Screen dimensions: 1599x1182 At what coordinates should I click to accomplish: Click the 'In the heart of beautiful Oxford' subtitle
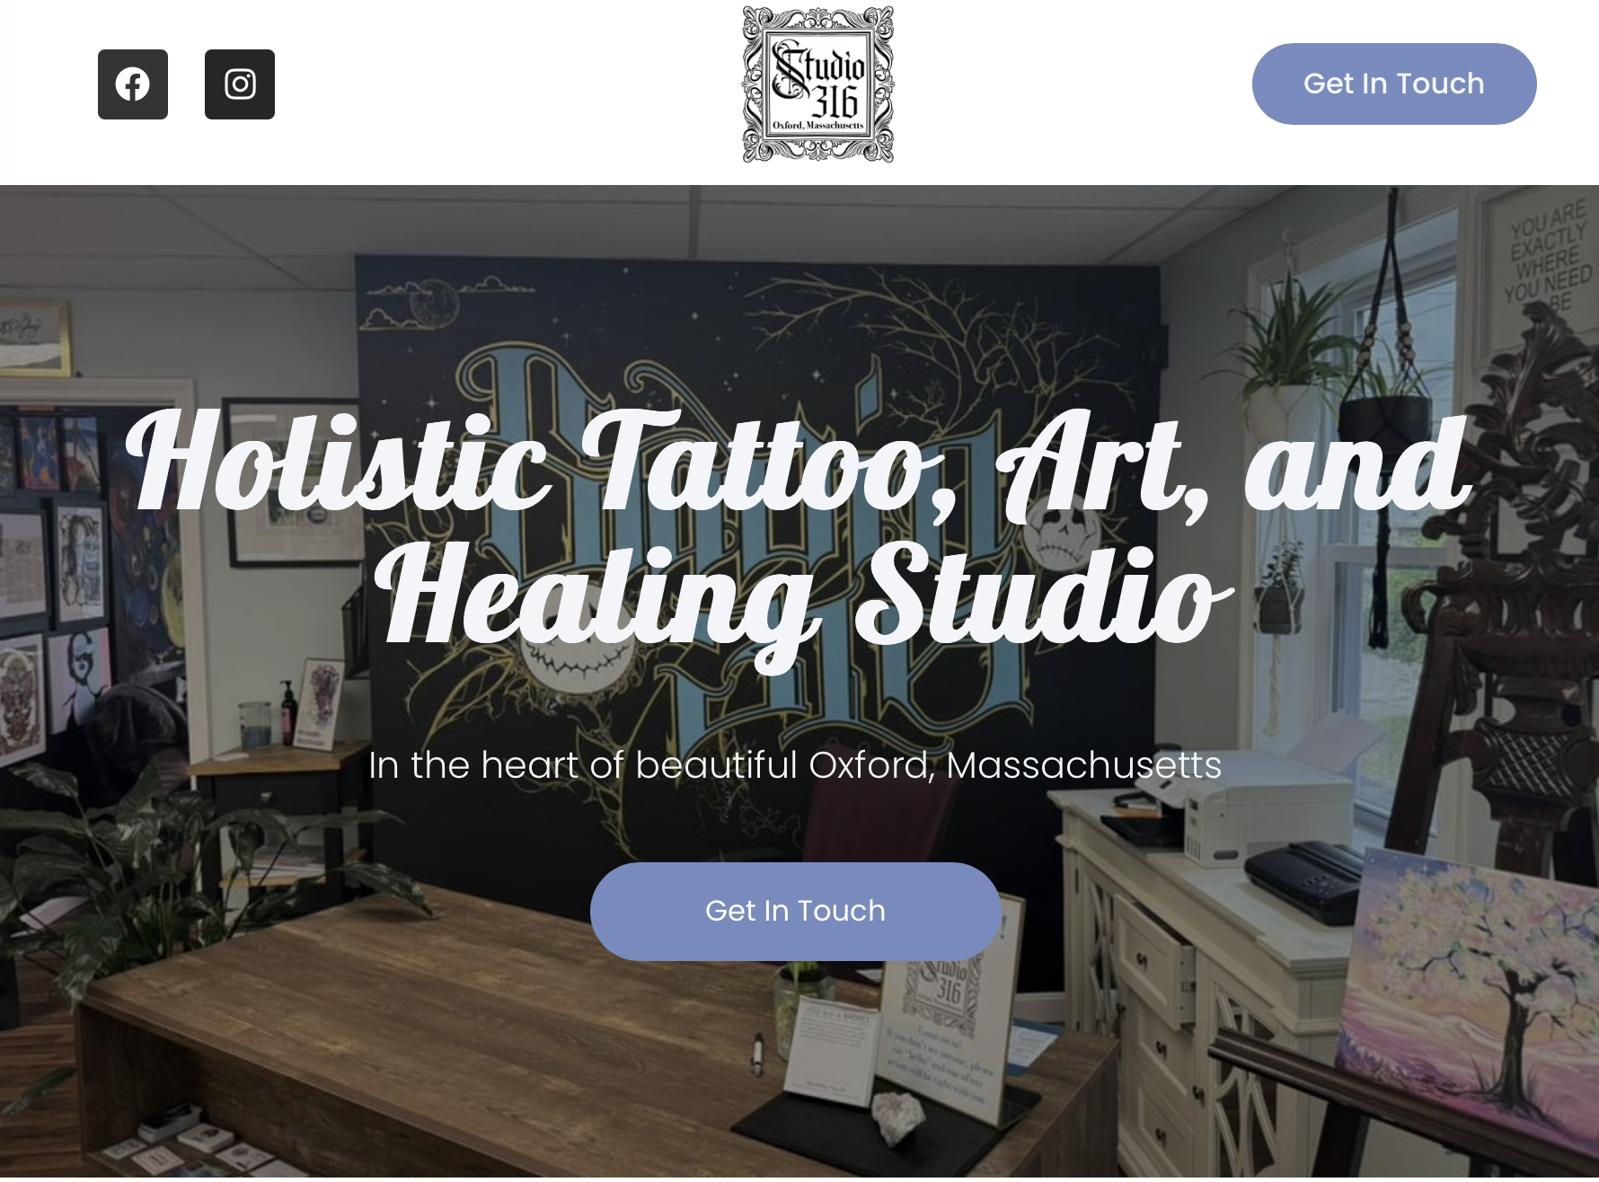pos(795,765)
